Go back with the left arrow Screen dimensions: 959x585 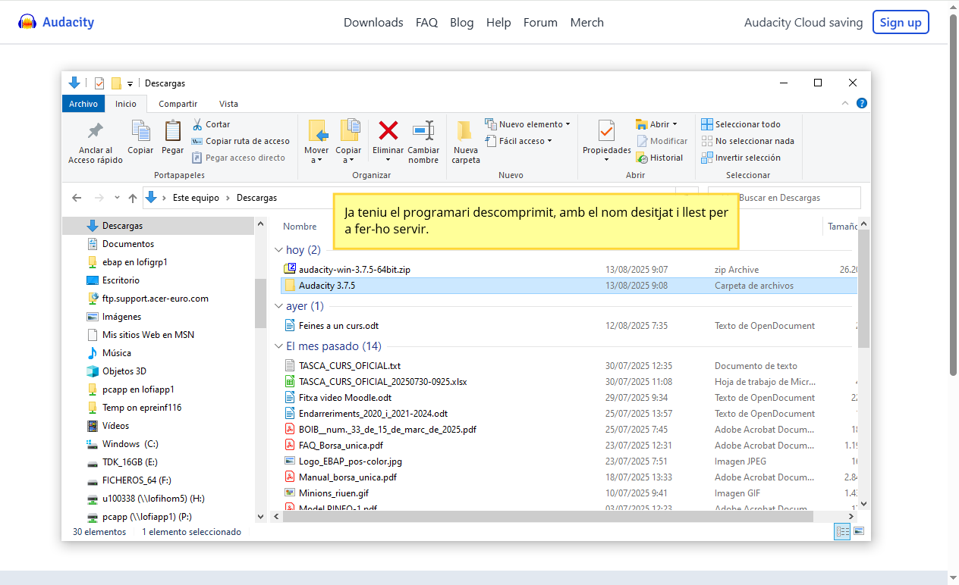pos(77,198)
